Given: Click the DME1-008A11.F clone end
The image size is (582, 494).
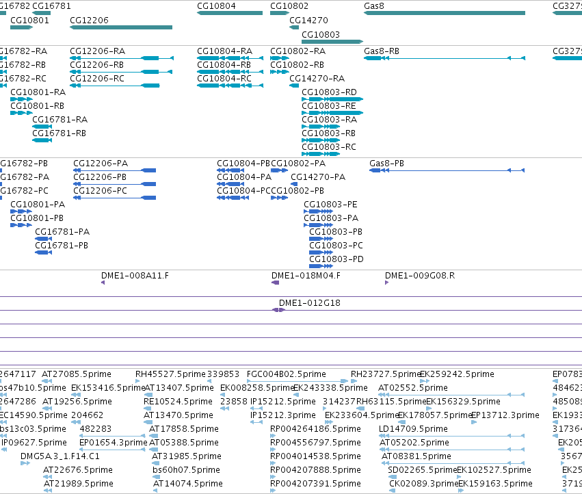Looking at the screenshot, I should [x=103, y=283].
